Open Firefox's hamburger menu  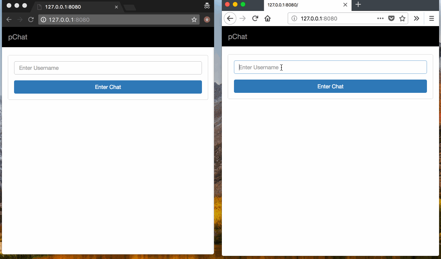432,18
